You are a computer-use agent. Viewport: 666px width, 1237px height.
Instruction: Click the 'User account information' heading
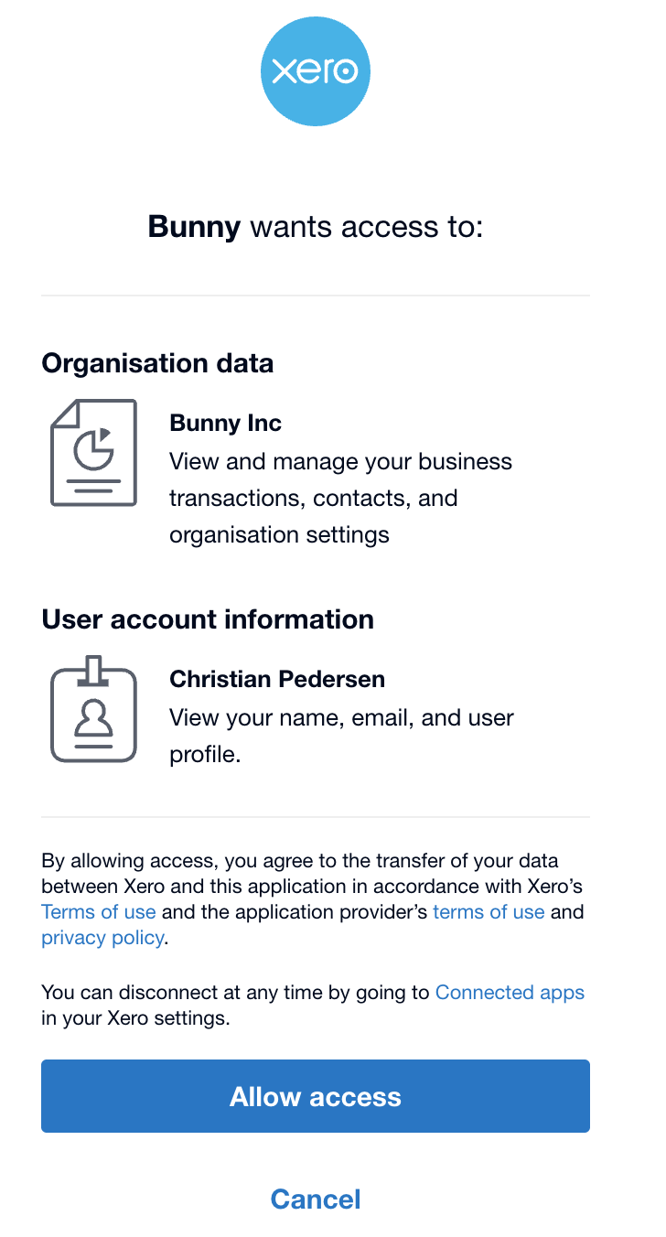[x=208, y=619]
